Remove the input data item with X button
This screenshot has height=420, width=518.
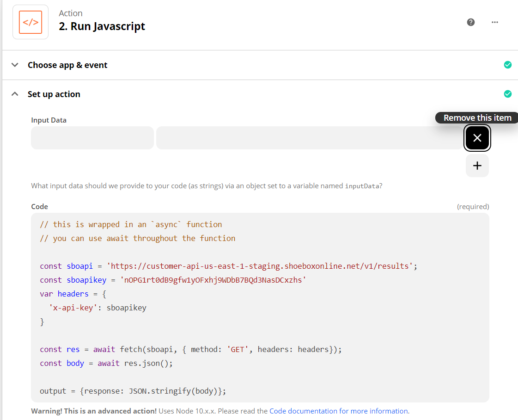[x=477, y=137]
